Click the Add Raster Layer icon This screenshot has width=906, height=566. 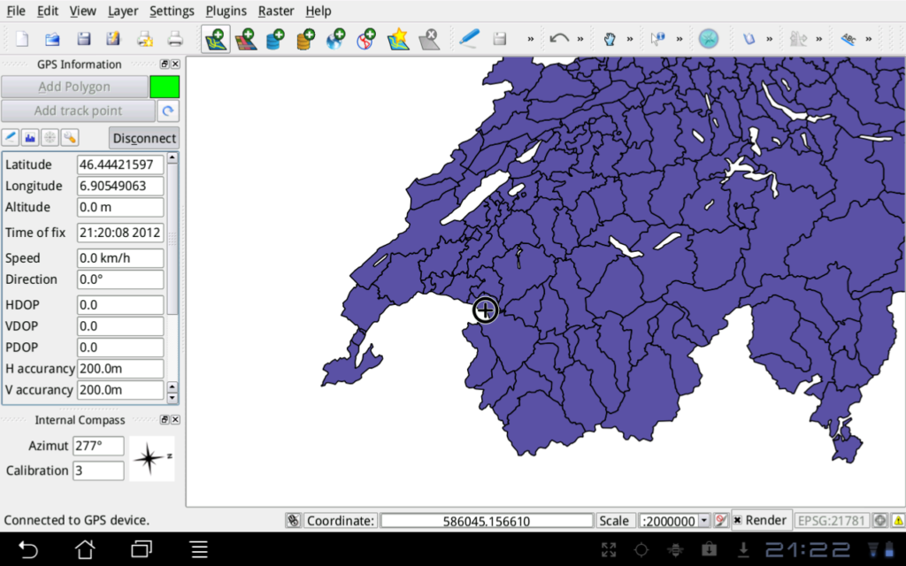click(x=246, y=39)
